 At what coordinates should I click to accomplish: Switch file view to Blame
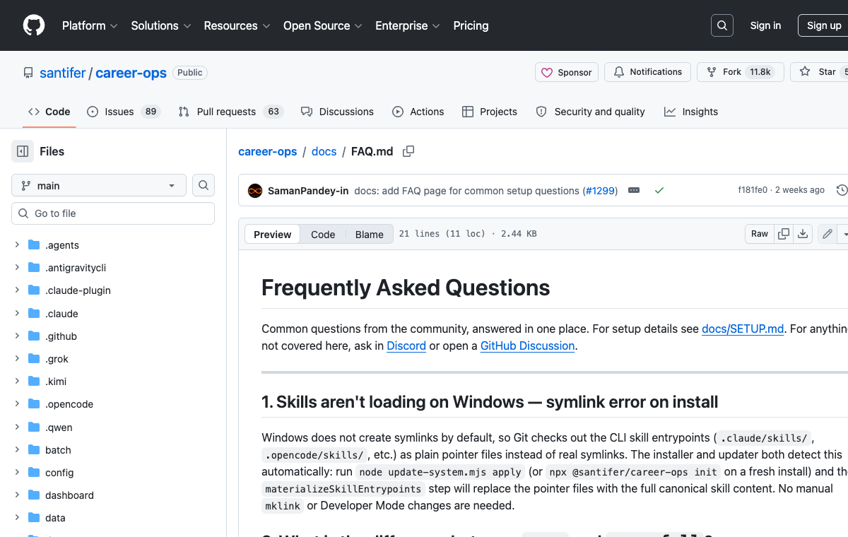click(369, 235)
